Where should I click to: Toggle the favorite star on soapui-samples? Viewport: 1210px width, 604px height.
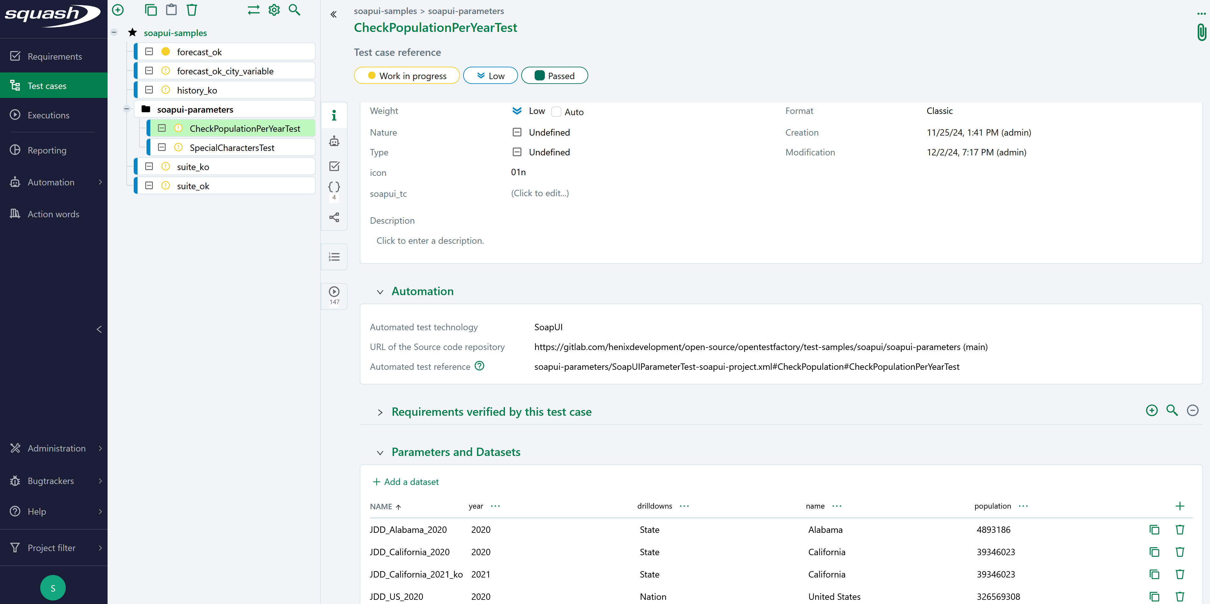click(132, 33)
